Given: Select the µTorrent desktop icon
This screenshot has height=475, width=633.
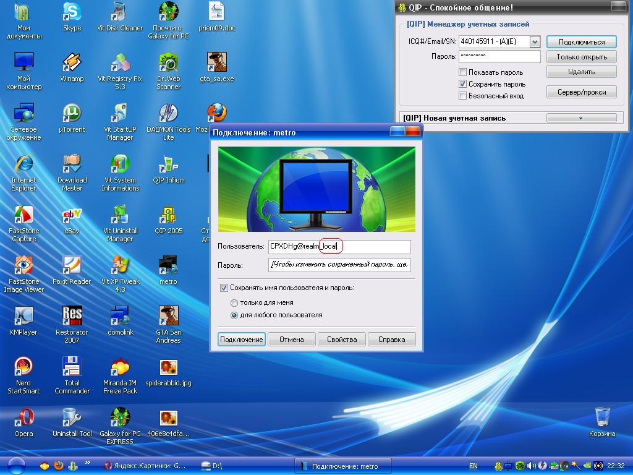Looking at the screenshot, I should pos(72,118).
